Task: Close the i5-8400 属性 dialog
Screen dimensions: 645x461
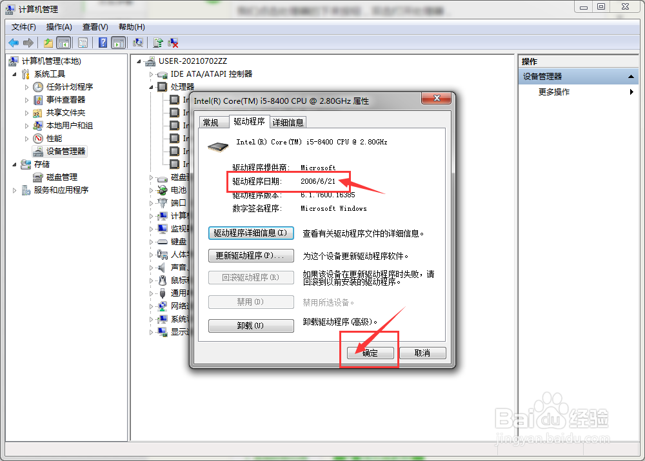Action: click(437, 98)
